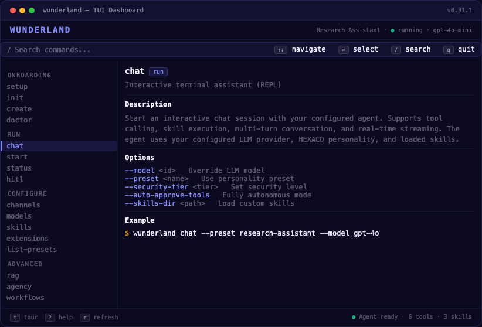Viewport: 482px width, 327px height.
Task: Click the select shortcut label
Action: point(365,49)
